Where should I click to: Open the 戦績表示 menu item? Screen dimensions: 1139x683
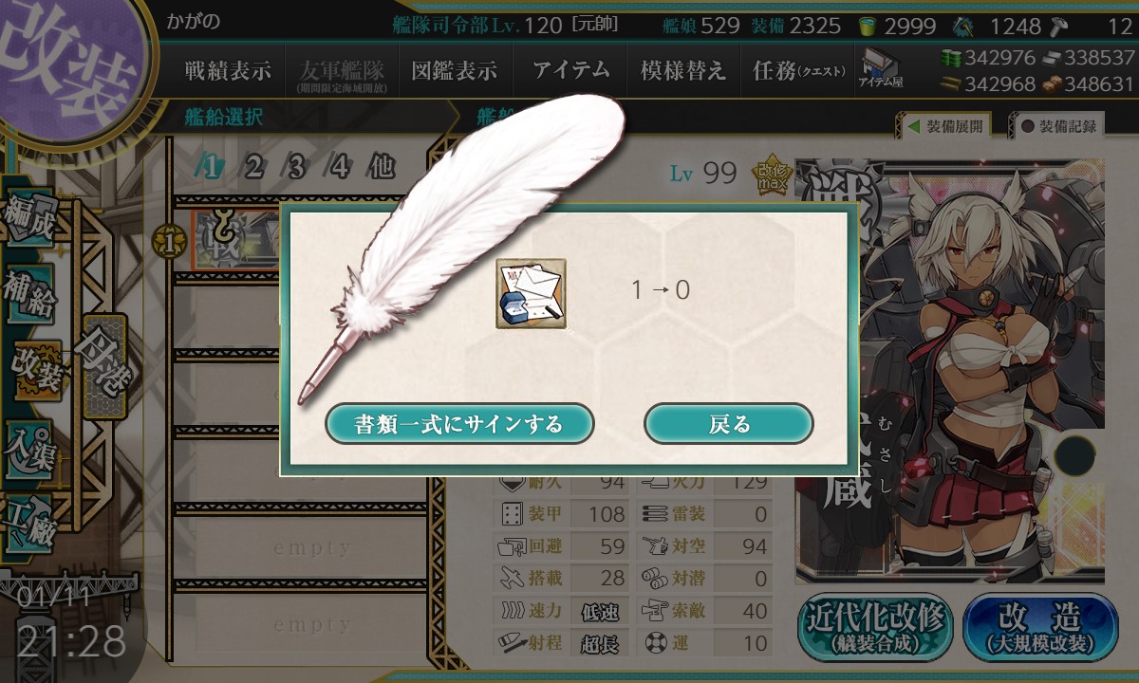(228, 70)
